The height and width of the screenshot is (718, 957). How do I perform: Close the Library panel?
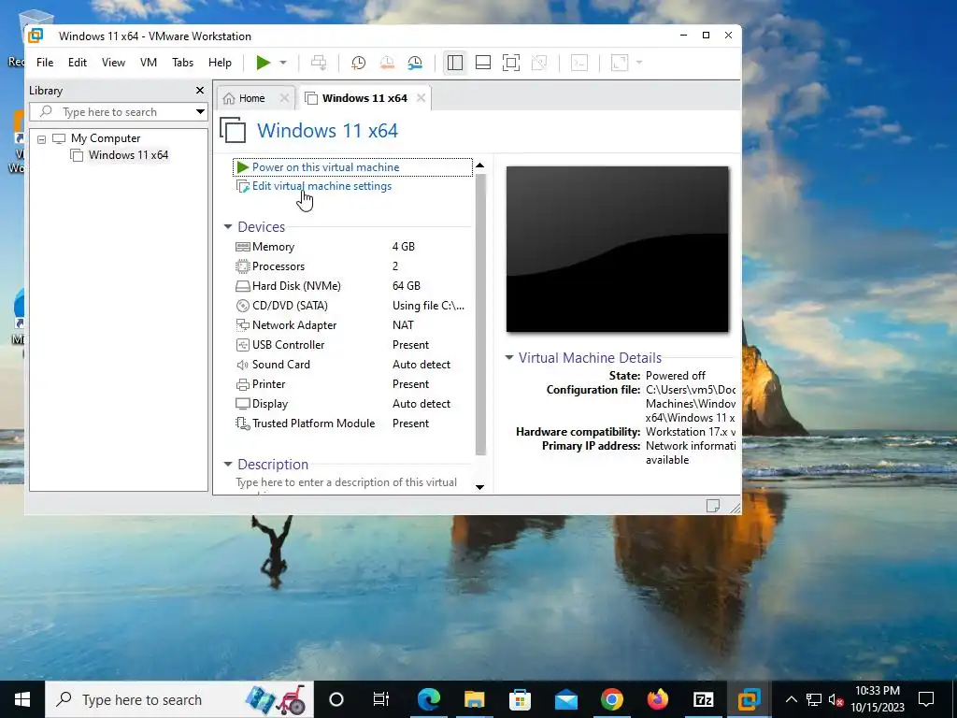(200, 91)
